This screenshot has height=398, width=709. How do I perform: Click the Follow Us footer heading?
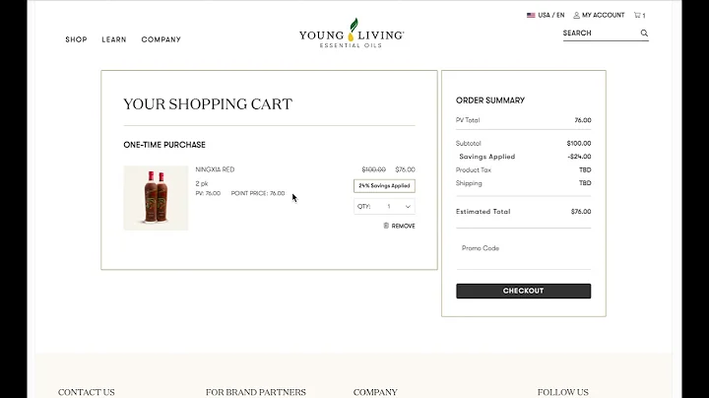(563, 392)
